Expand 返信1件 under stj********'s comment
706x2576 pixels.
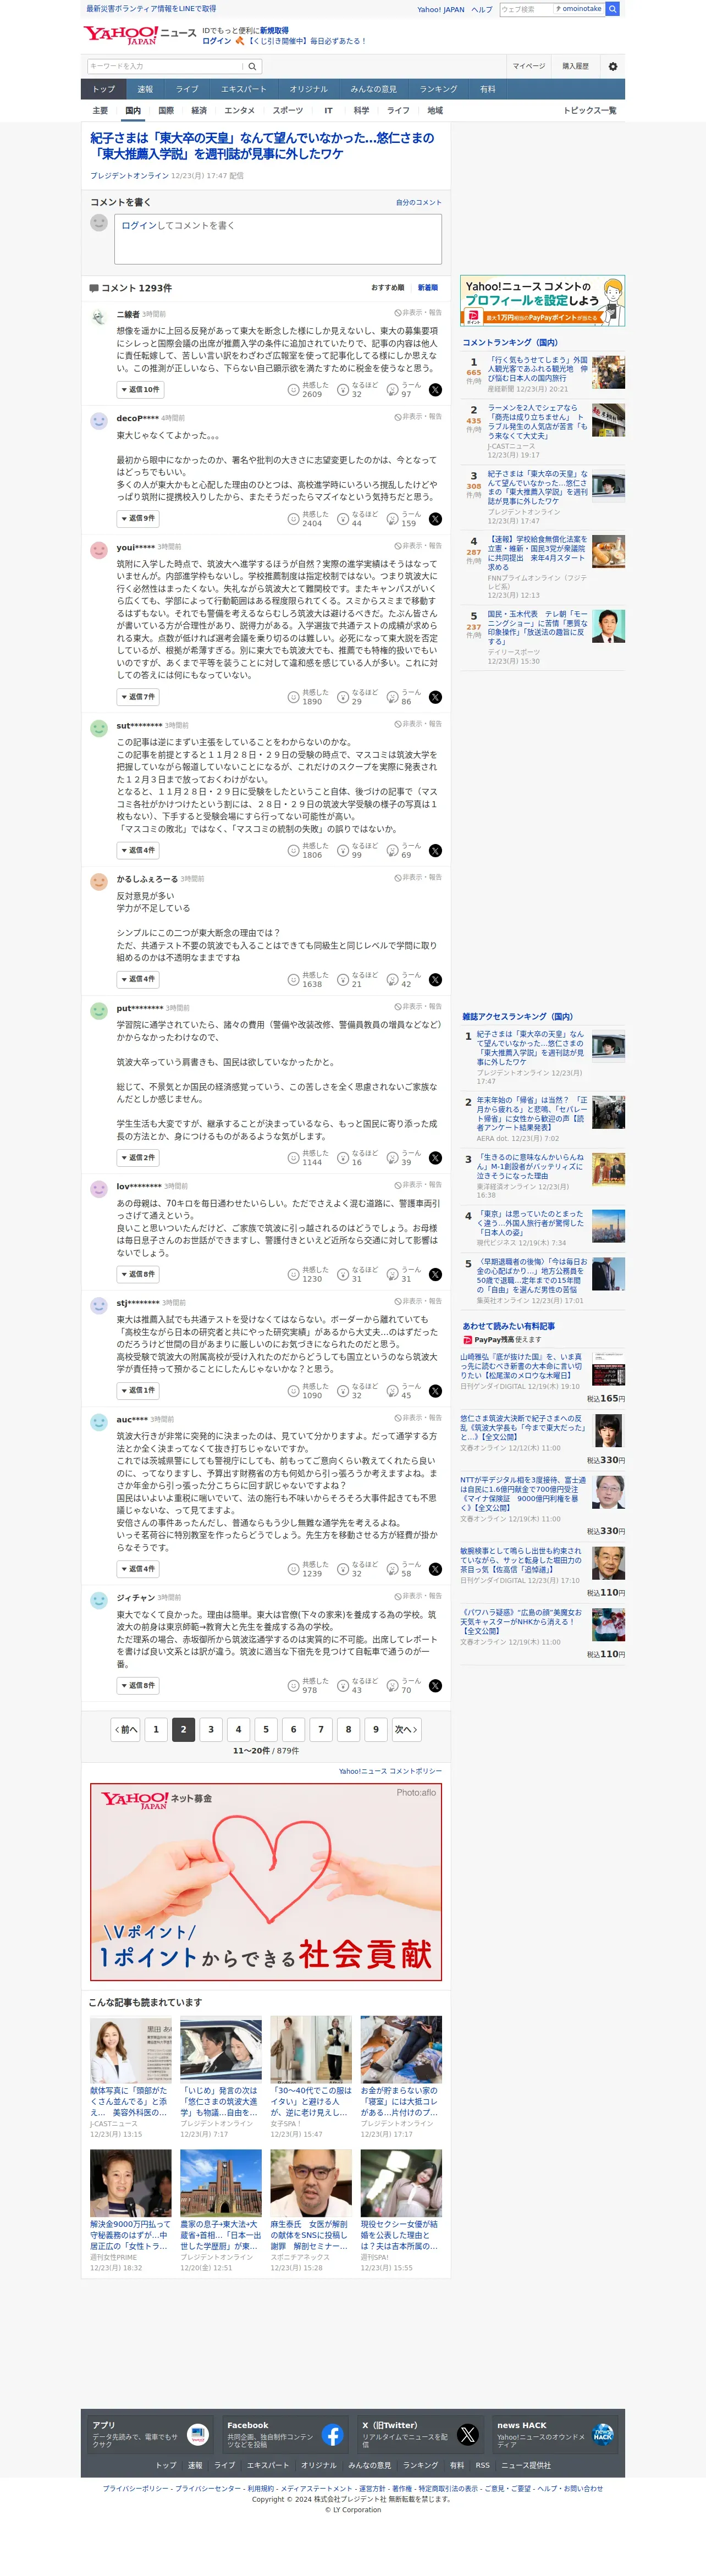coord(138,1391)
